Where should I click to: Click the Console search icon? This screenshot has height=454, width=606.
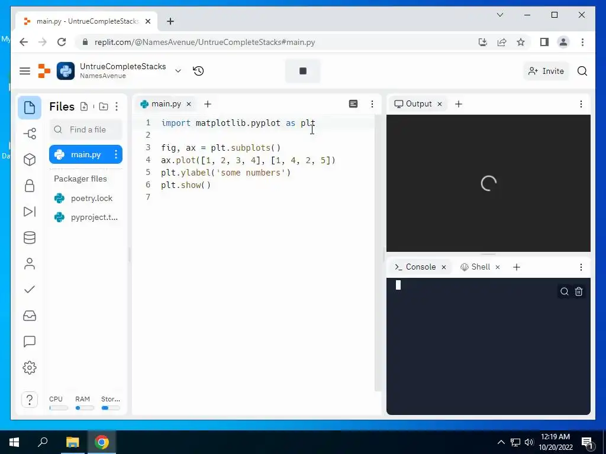pos(564,291)
